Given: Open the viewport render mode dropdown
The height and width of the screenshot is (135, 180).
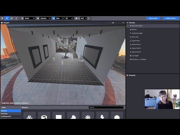Looking at the screenshot, I should point(118,23).
